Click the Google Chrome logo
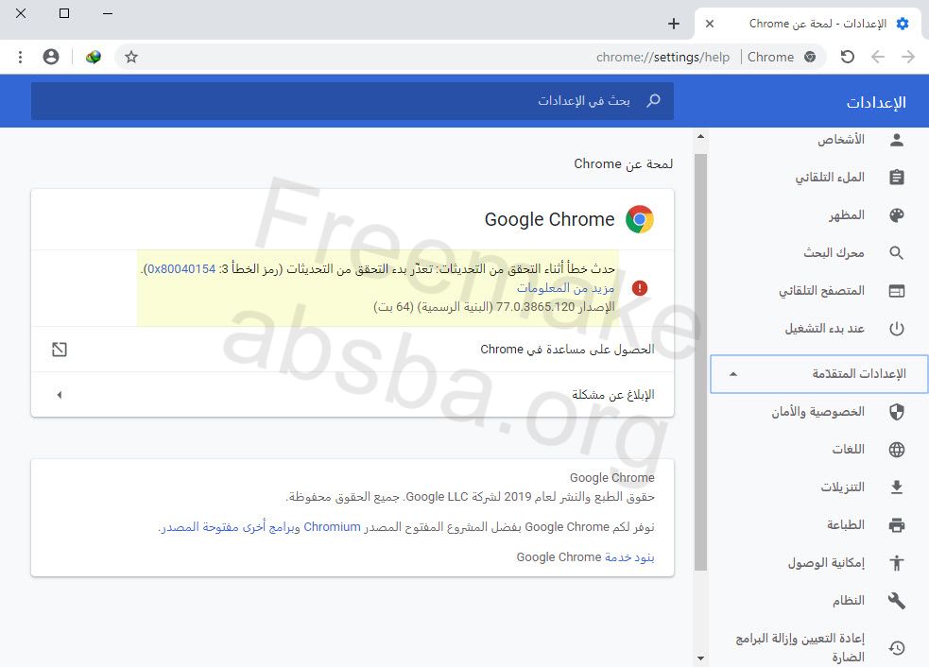Screen dimensions: 929x667 tap(639, 219)
